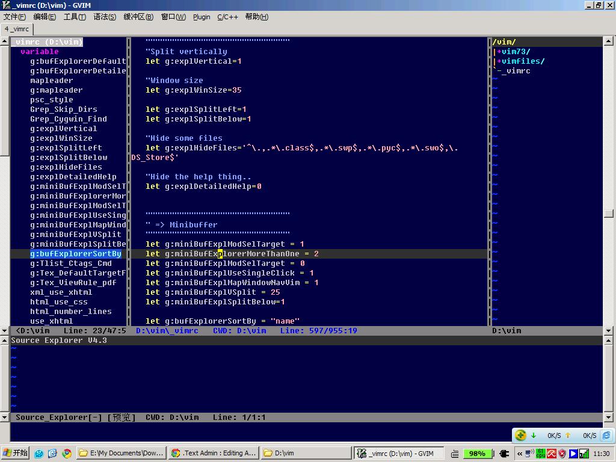Select the "4 _vimrc" tab

16,29
